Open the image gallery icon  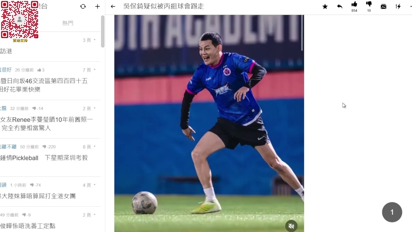pos(383,6)
